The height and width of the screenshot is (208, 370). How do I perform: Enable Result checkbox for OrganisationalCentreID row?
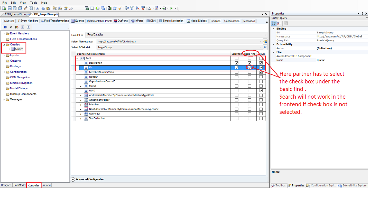pyautogui.click(x=261, y=81)
